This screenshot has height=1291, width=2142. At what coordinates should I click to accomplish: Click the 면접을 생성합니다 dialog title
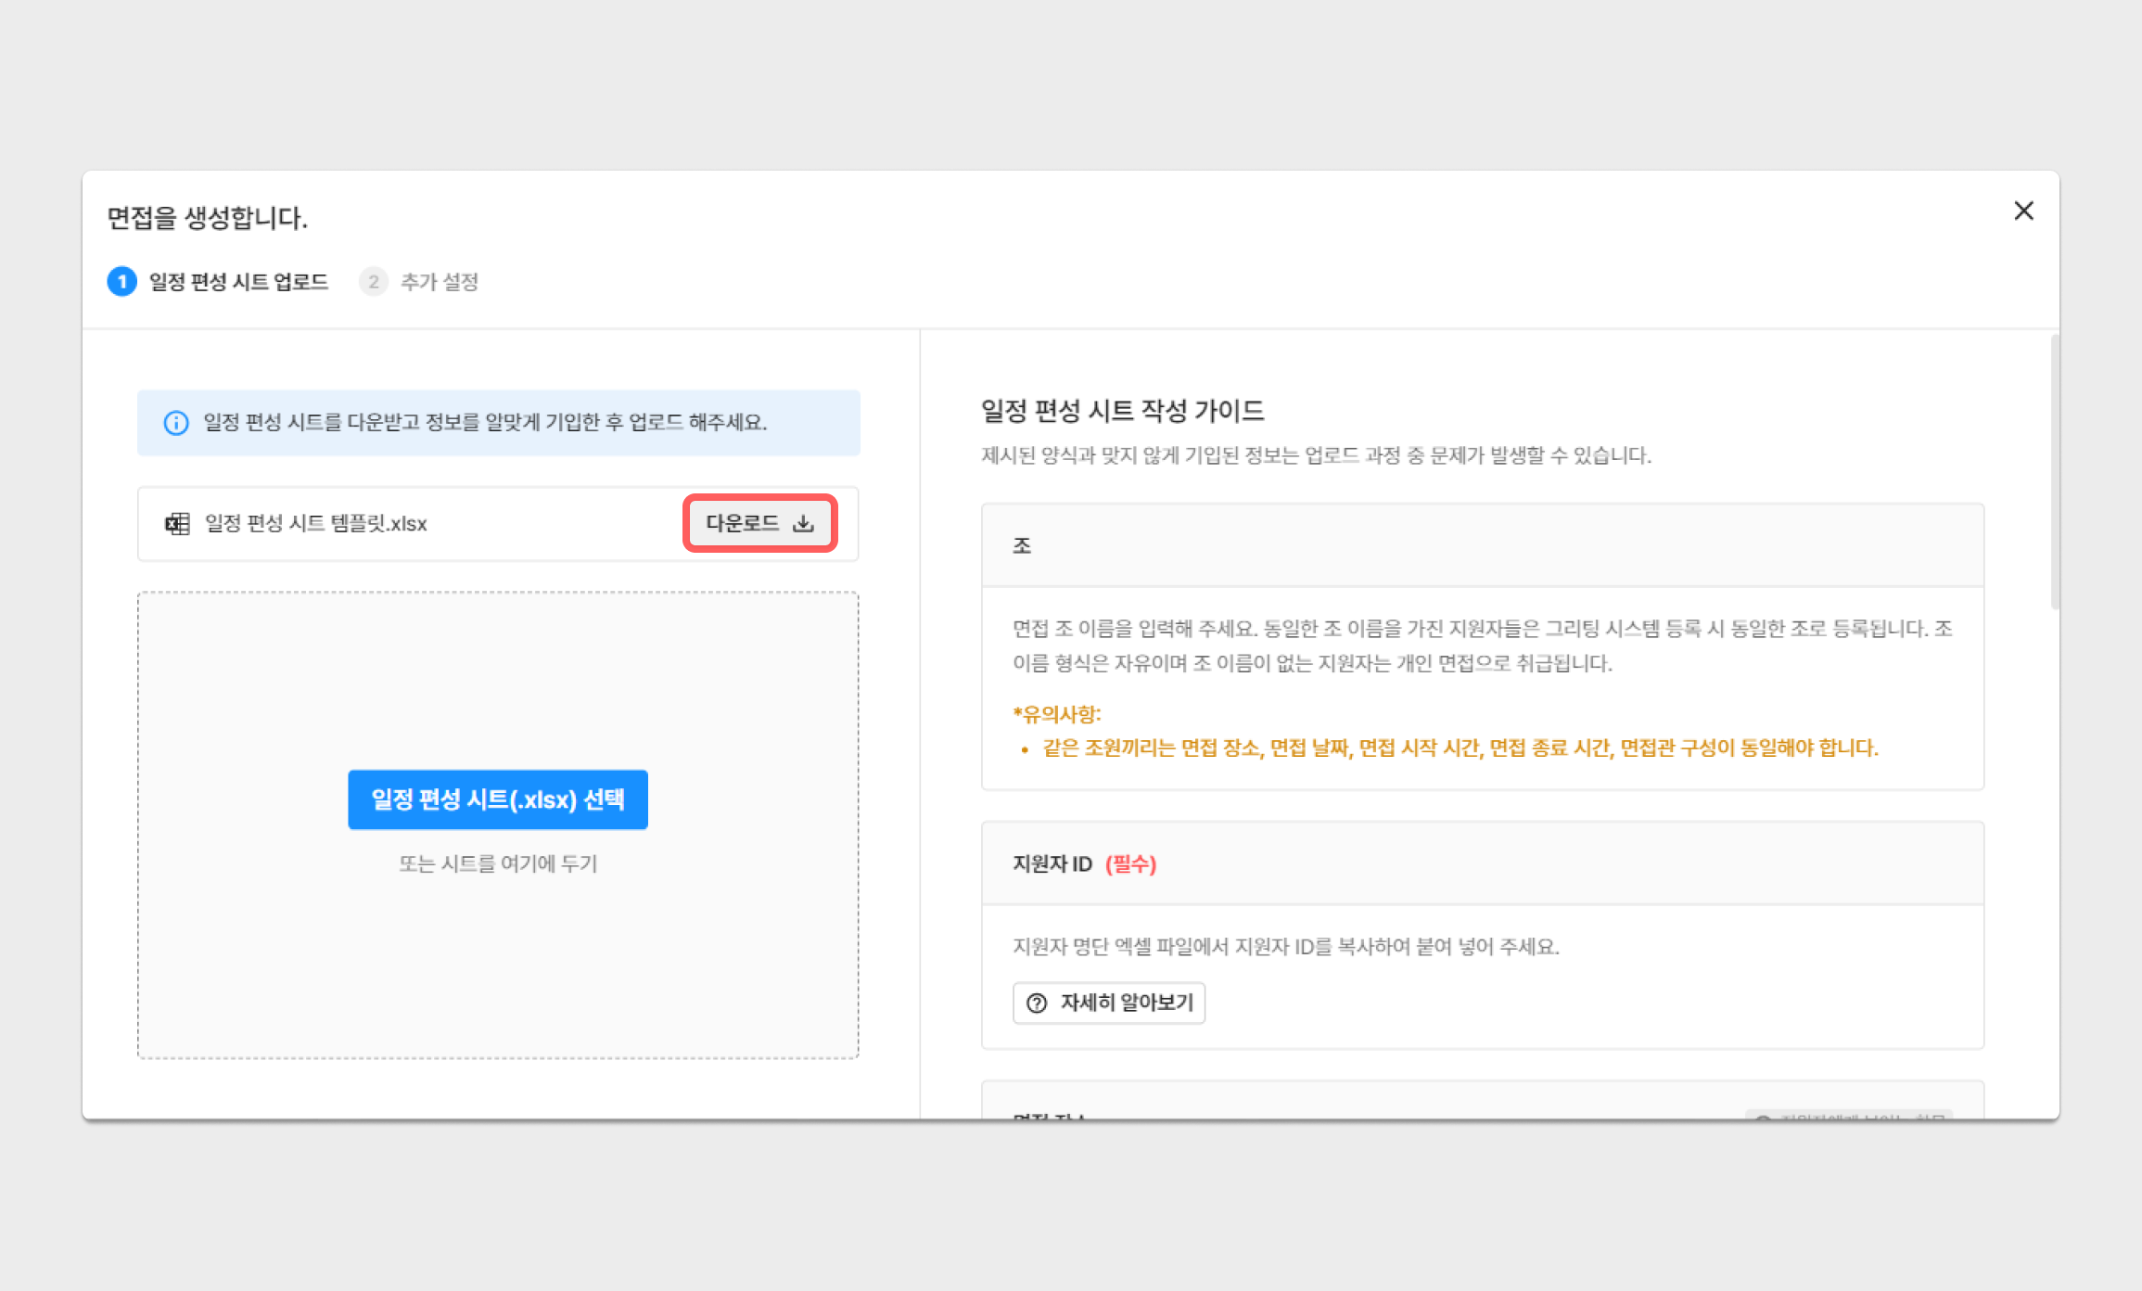(207, 218)
